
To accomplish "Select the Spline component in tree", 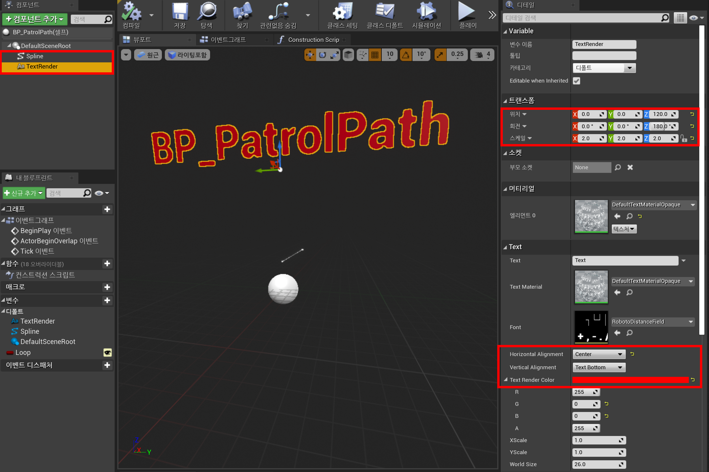I will 35,56.
